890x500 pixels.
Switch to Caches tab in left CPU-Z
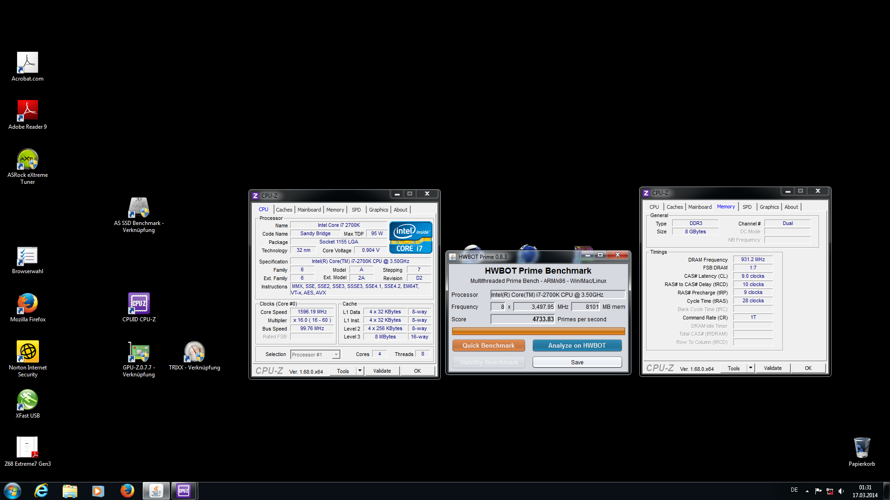click(284, 210)
